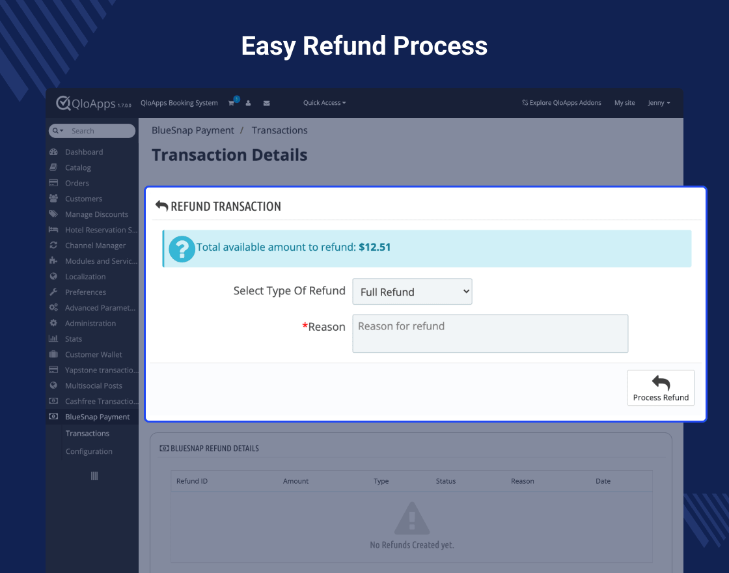The height and width of the screenshot is (573, 729).
Task: Click the sidebar Search field
Action: [x=102, y=131]
